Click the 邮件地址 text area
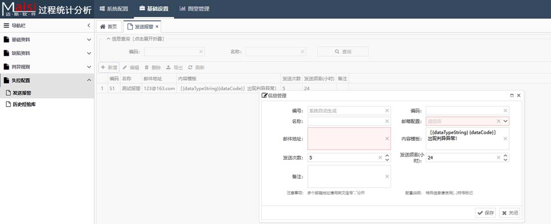Viewport: 551px width, 224px height. pos(347,138)
